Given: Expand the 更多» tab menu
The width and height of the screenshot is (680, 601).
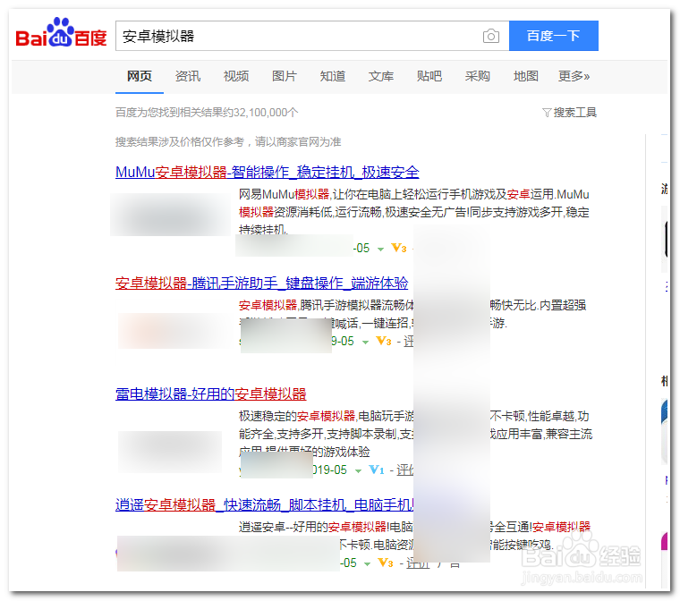Looking at the screenshot, I should pos(574,76).
